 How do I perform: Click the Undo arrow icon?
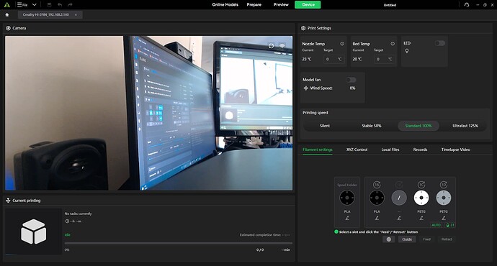coord(60,5)
